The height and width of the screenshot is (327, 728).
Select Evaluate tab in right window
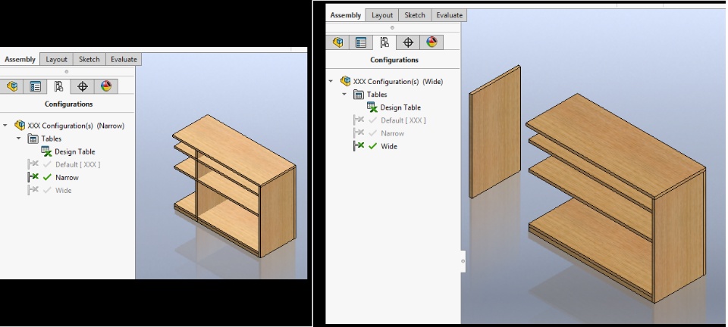pos(450,15)
